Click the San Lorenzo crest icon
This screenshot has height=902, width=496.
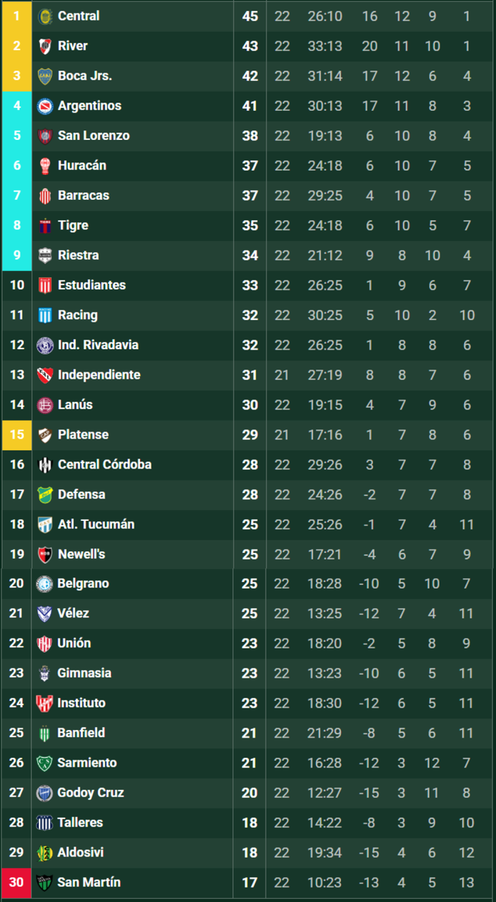point(45,135)
